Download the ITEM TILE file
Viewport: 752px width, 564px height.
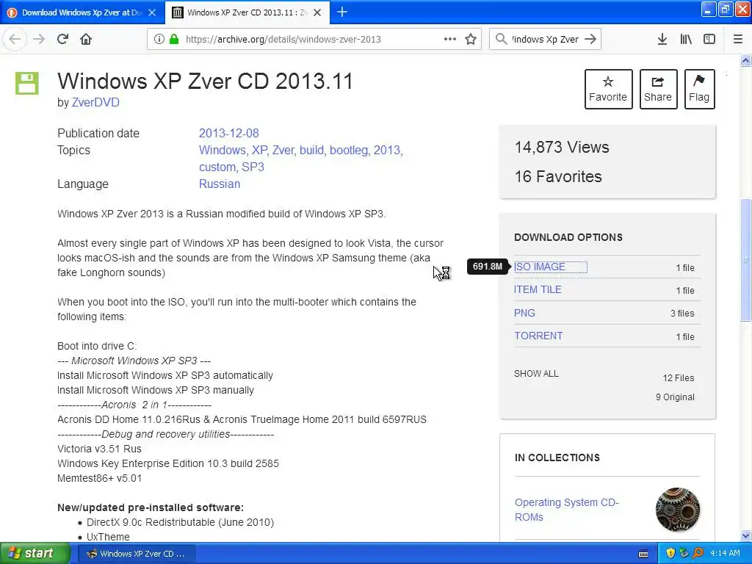(x=538, y=289)
